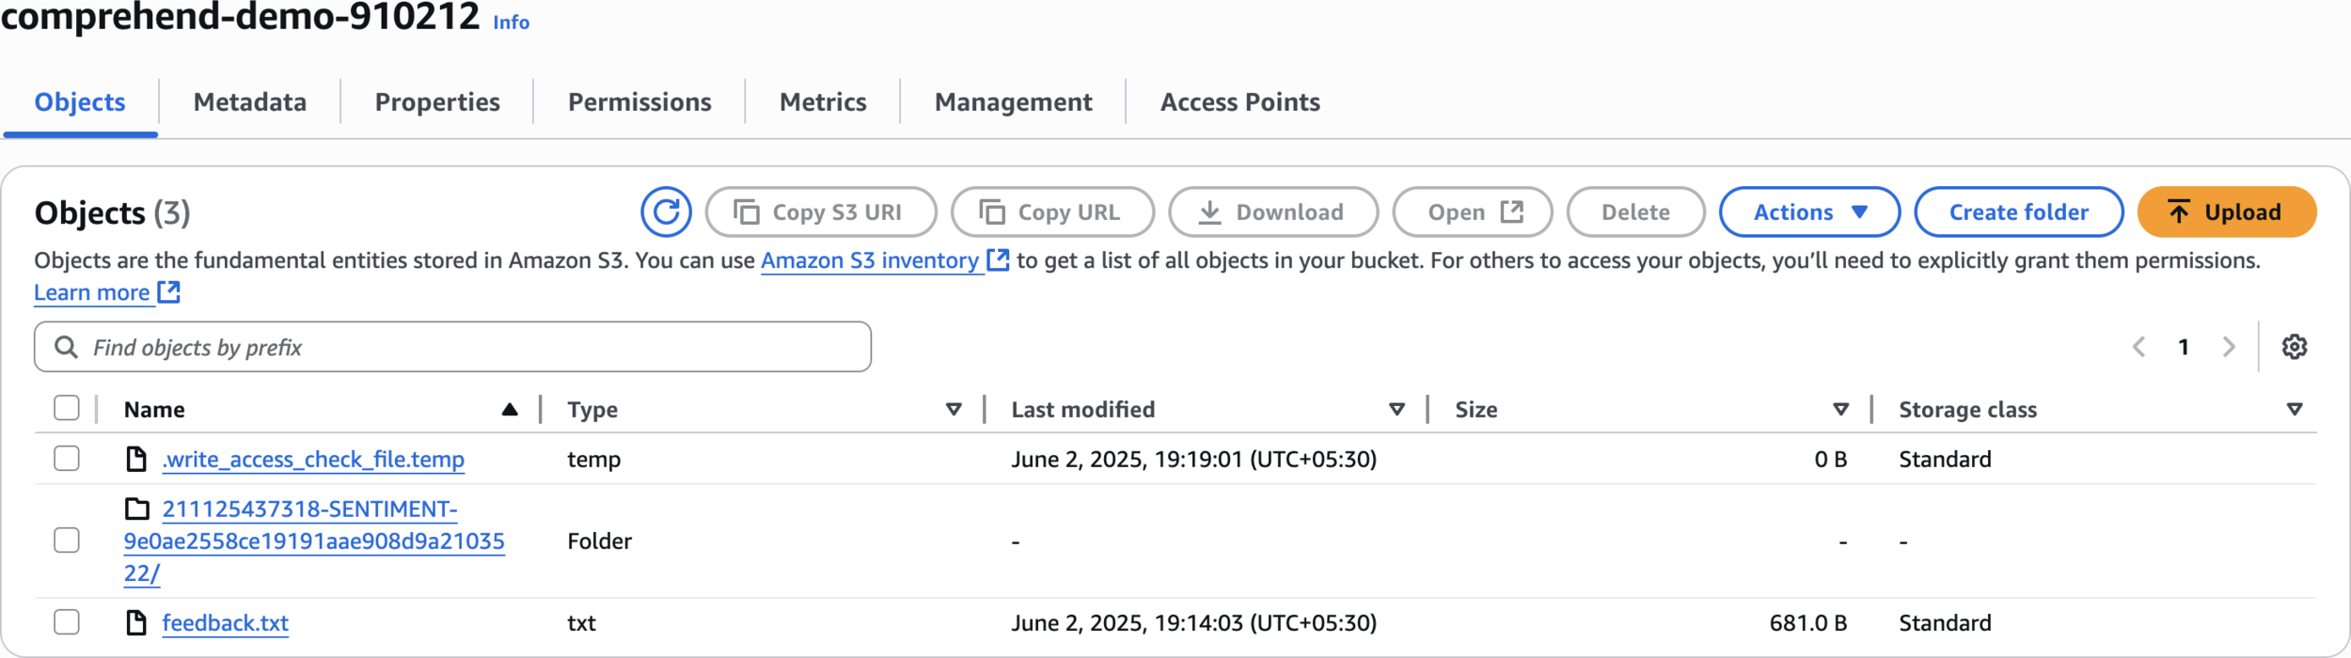Click the search magnifier icon
Screen dimensions: 2351x658
pyautogui.click(x=66, y=347)
